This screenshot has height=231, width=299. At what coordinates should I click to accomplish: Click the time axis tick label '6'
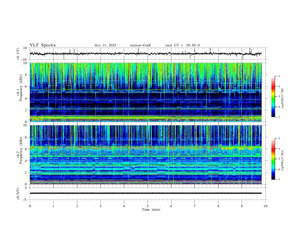coord(171,206)
